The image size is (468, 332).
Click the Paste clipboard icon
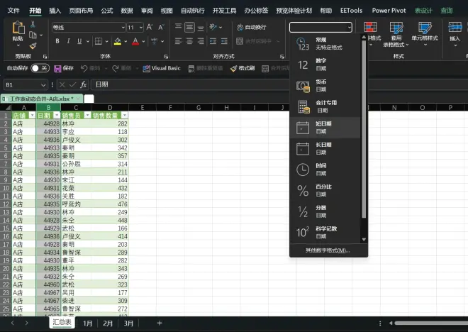(x=18, y=28)
